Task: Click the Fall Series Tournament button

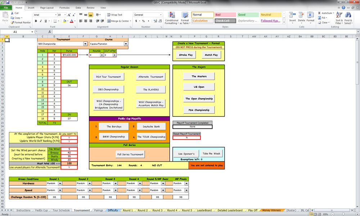Action: click(x=130, y=154)
